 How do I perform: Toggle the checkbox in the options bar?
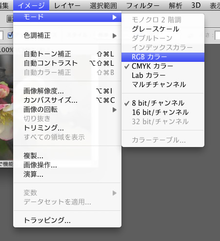(10, 35)
